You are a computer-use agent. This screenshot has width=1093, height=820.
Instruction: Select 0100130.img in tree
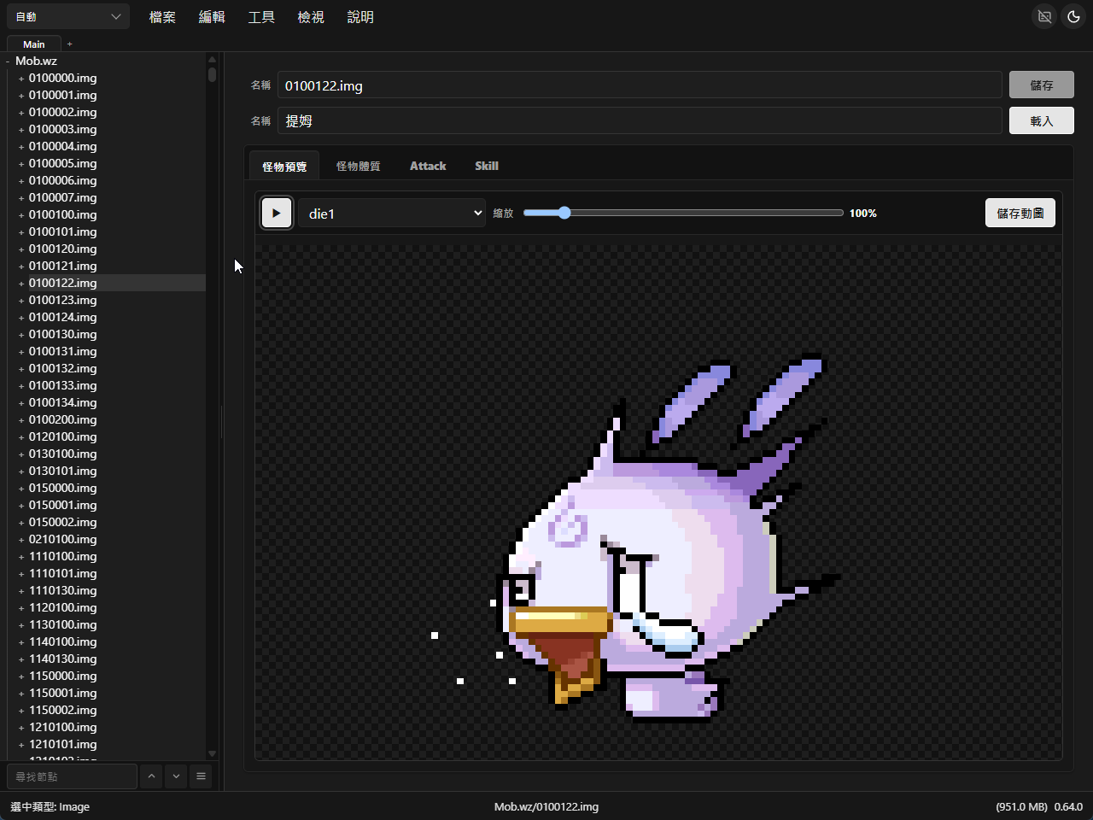(63, 334)
